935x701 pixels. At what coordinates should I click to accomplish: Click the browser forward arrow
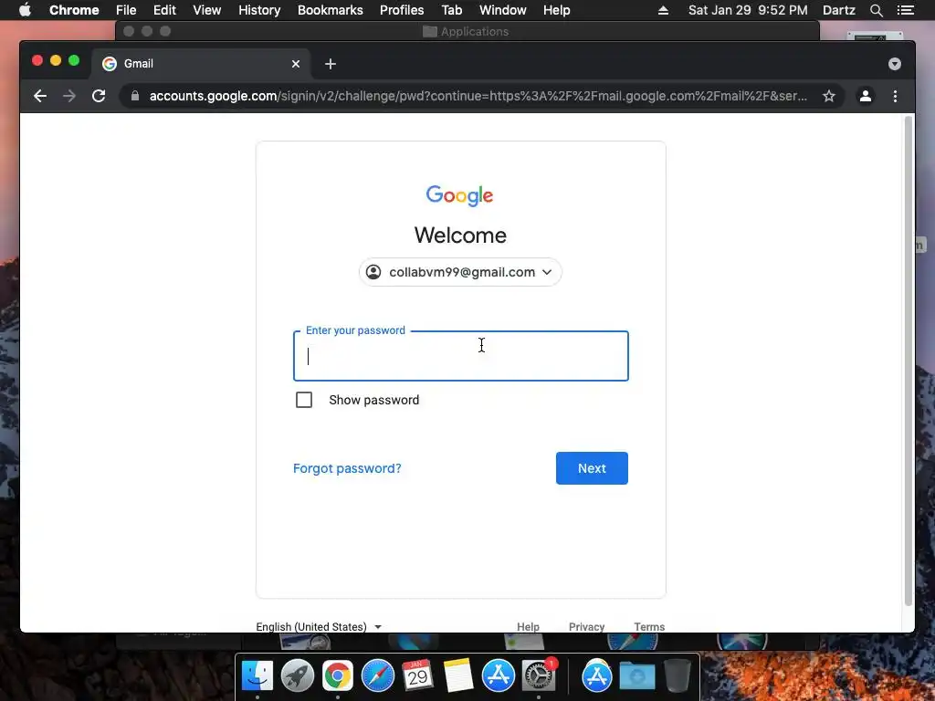pyautogui.click(x=69, y=96)
